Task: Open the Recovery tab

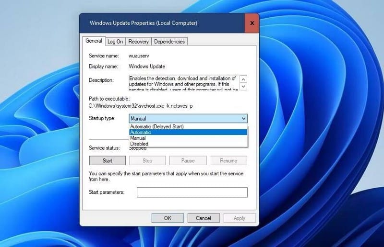Action: pyautogui.click(x=138, y=42)
